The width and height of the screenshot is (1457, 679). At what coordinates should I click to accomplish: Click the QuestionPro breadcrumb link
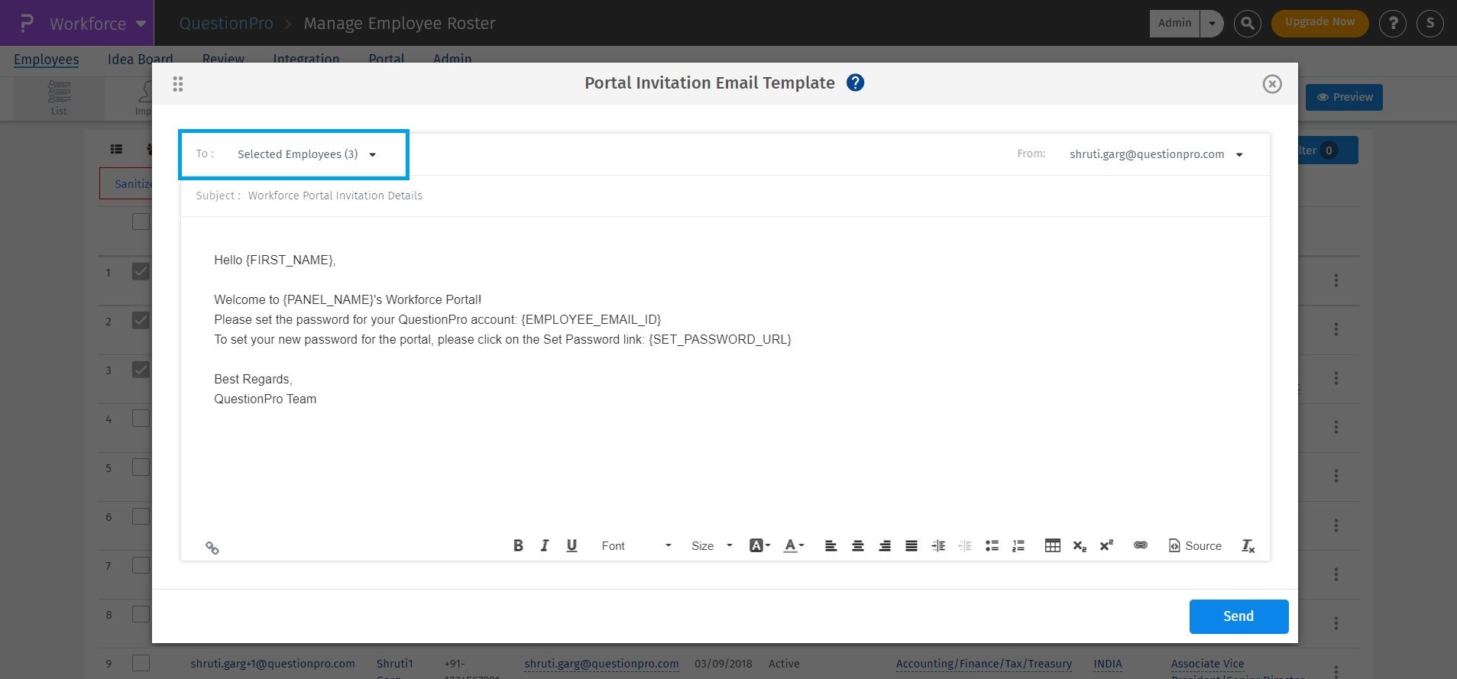coord(226,24)
